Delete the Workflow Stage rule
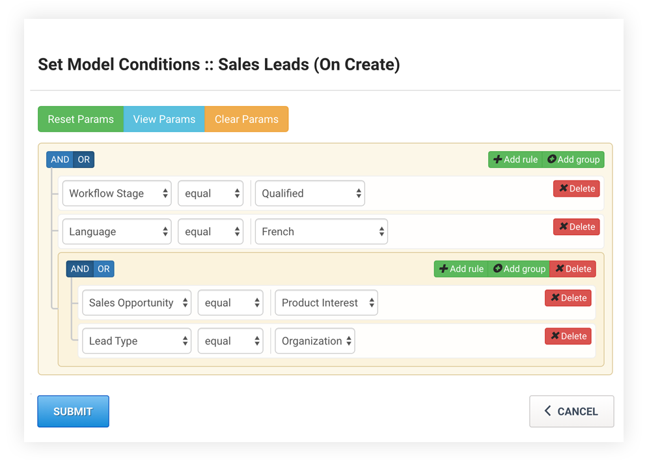Screen dimensions: 647x461 tap(577, 189)
